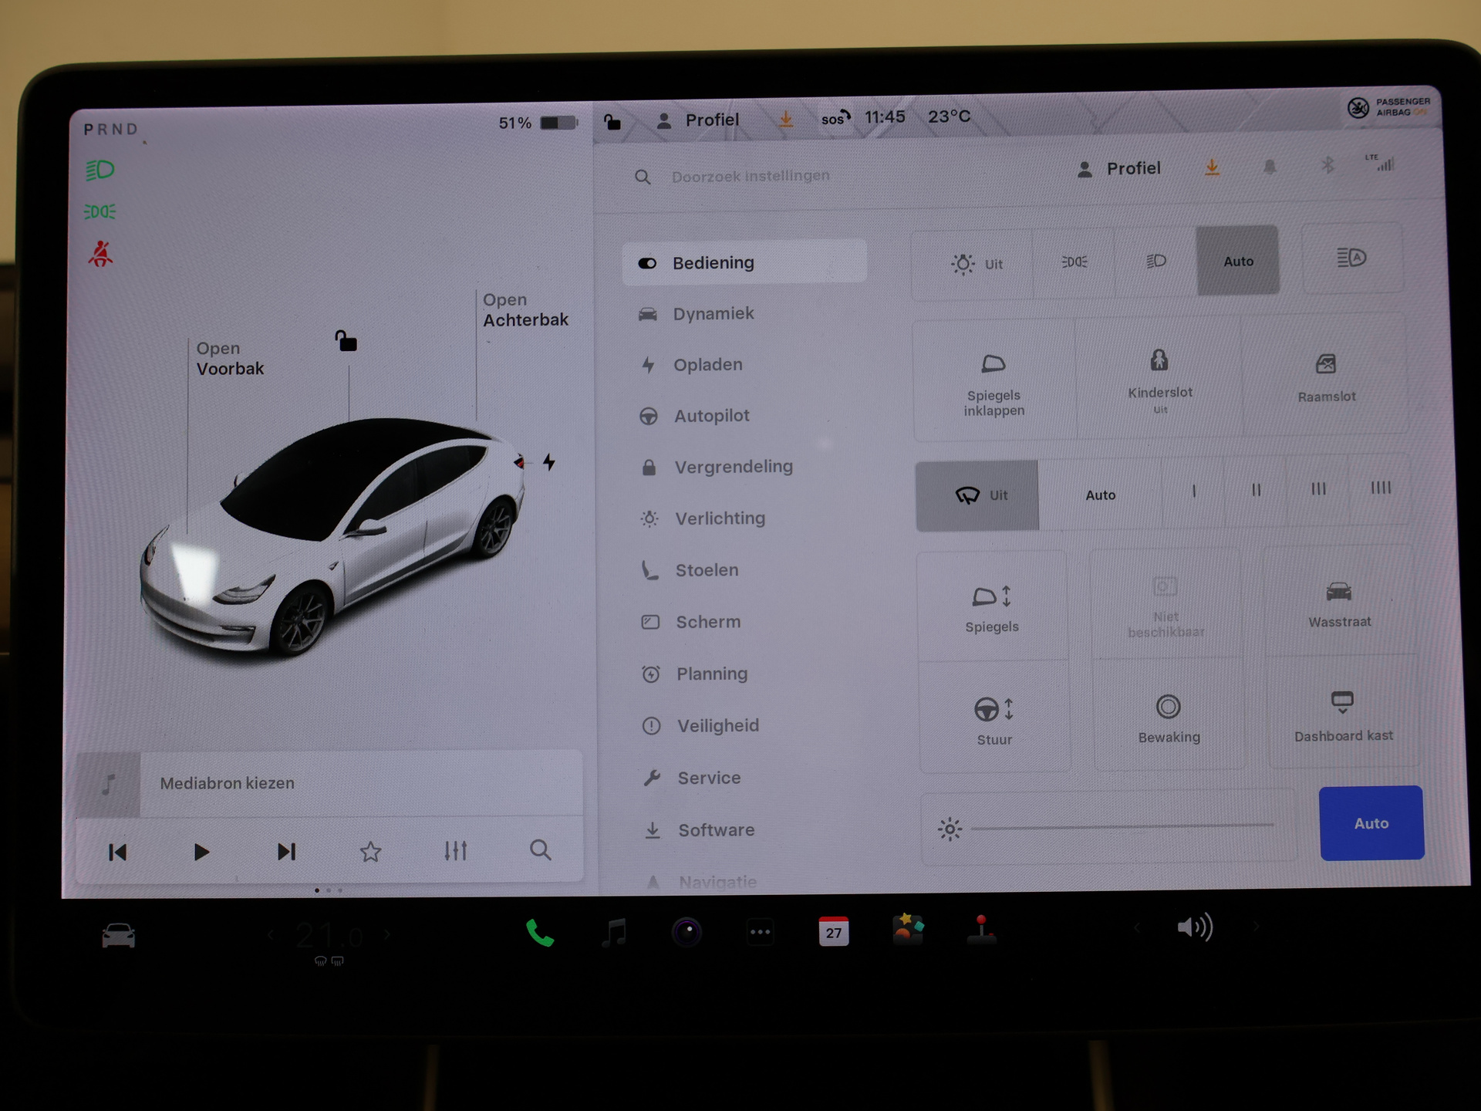Image resolution: width=1481 pixels, height=1111 pixels.
Task: Adjust the screen brightness slider
Action: coord(1122,826)
